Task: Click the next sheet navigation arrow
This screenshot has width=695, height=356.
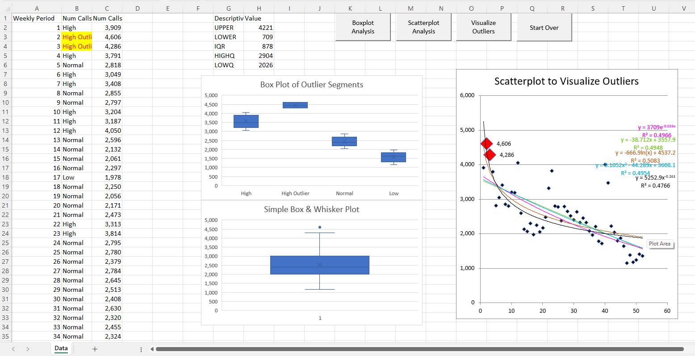Action: tap(27, 349)
